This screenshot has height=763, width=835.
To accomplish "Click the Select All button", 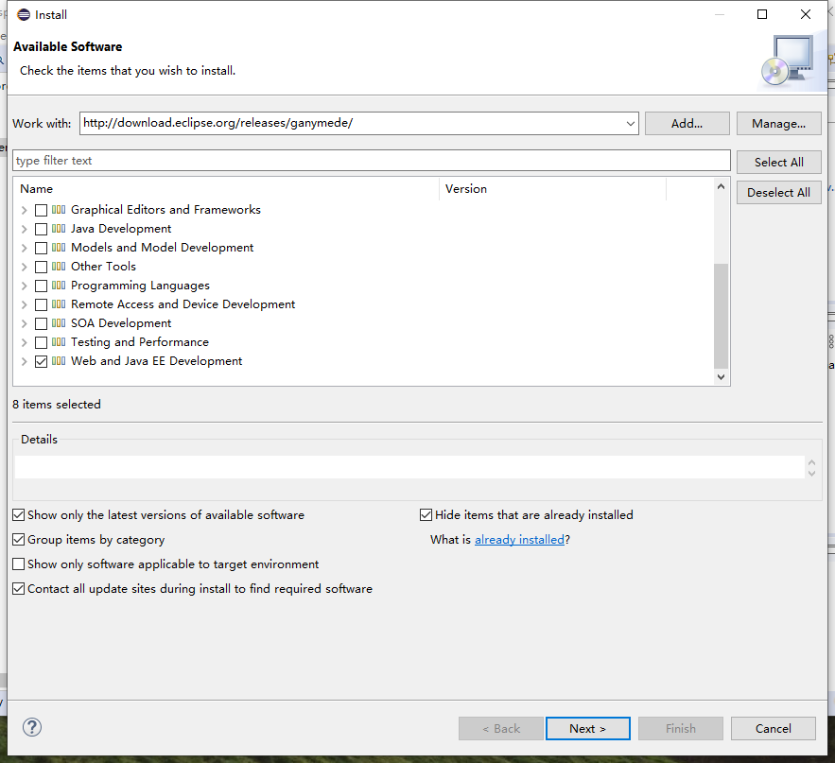I will point(778,163).
